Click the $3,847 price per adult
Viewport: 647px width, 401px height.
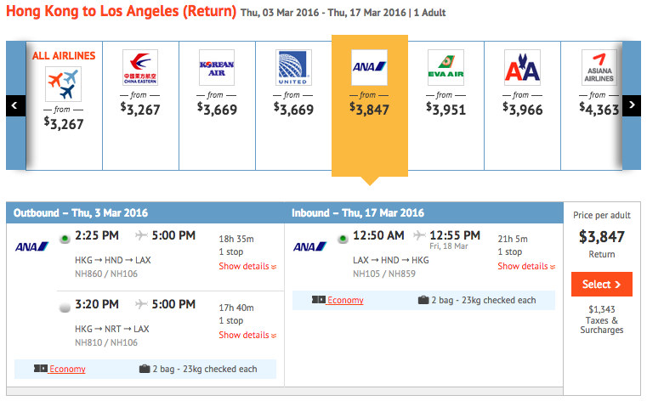pos(602,236)
